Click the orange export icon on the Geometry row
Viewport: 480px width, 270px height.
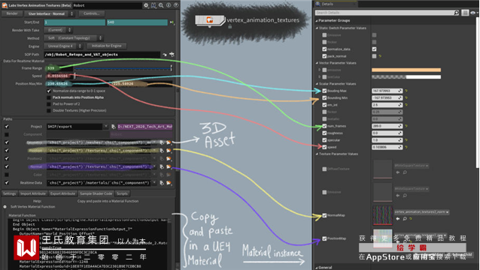pyautogui.click(x=169, y=142)
